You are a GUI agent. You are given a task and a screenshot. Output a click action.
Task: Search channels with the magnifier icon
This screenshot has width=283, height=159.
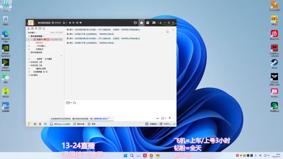point(44,29)
